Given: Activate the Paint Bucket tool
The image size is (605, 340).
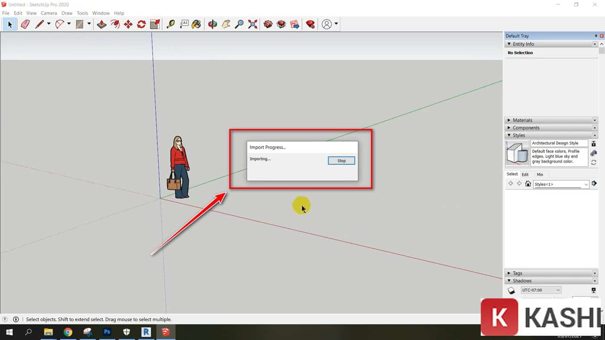Looking at the screenshot, I should [196, 24].
